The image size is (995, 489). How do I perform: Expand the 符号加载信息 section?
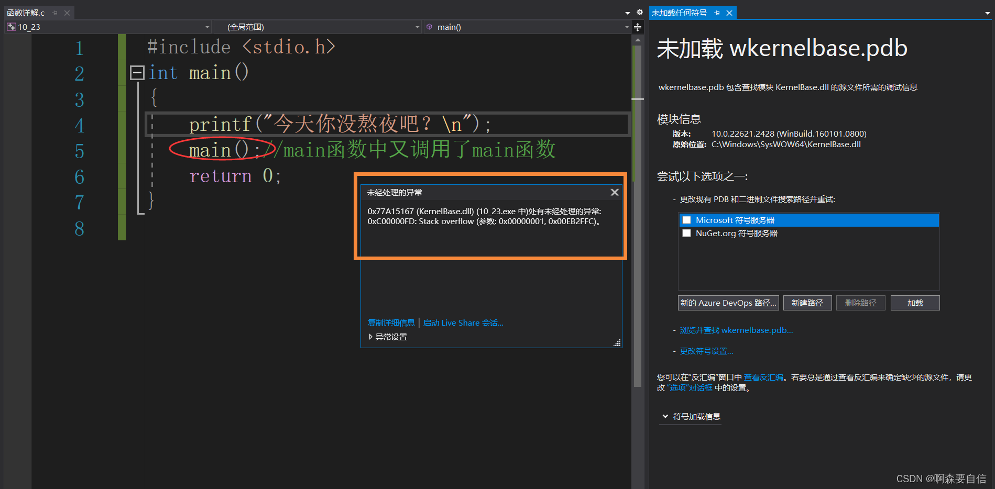click(691, 416)
